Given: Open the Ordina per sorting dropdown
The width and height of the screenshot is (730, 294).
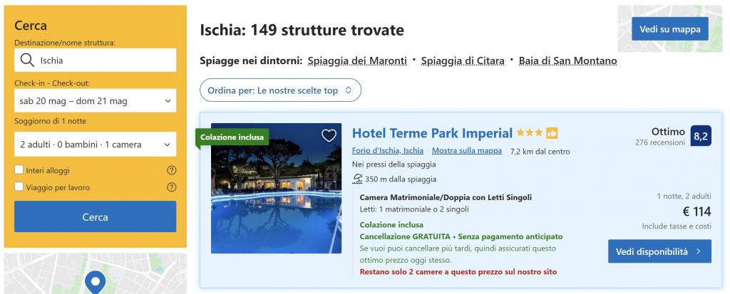Looking at the screenshot, I should [280, 90].
